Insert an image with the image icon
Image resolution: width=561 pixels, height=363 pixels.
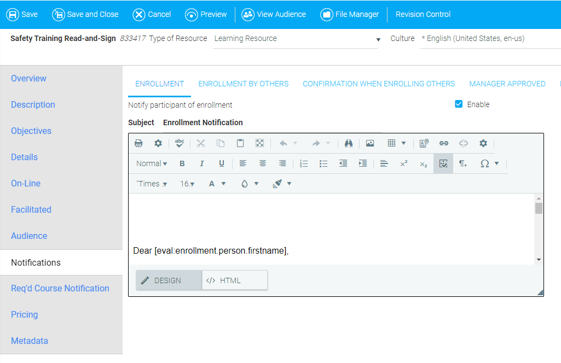click(370, 143)
